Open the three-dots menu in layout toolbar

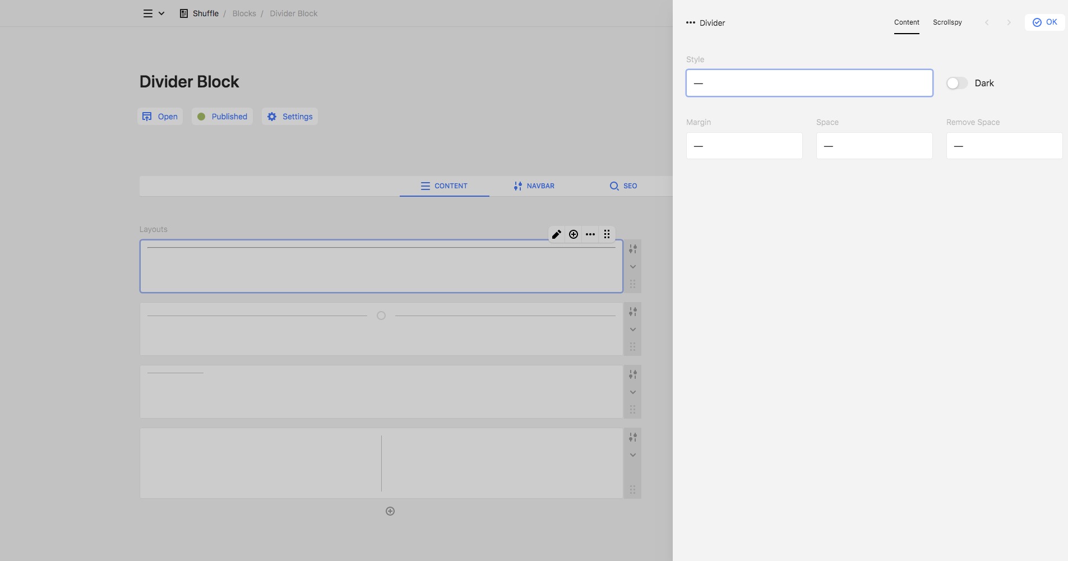(x=590, y=234)
